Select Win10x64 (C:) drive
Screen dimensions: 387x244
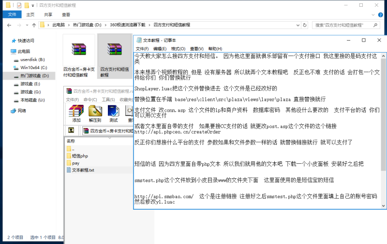(x=33, y=68)
